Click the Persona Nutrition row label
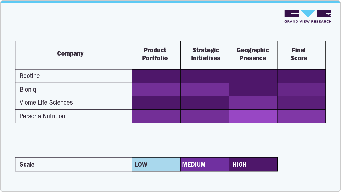 (42, 116)
